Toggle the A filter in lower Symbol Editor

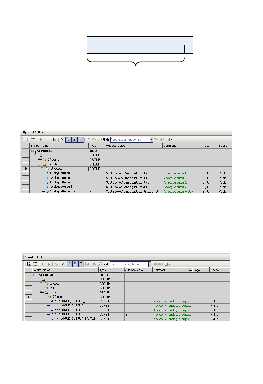pos(63,264)
